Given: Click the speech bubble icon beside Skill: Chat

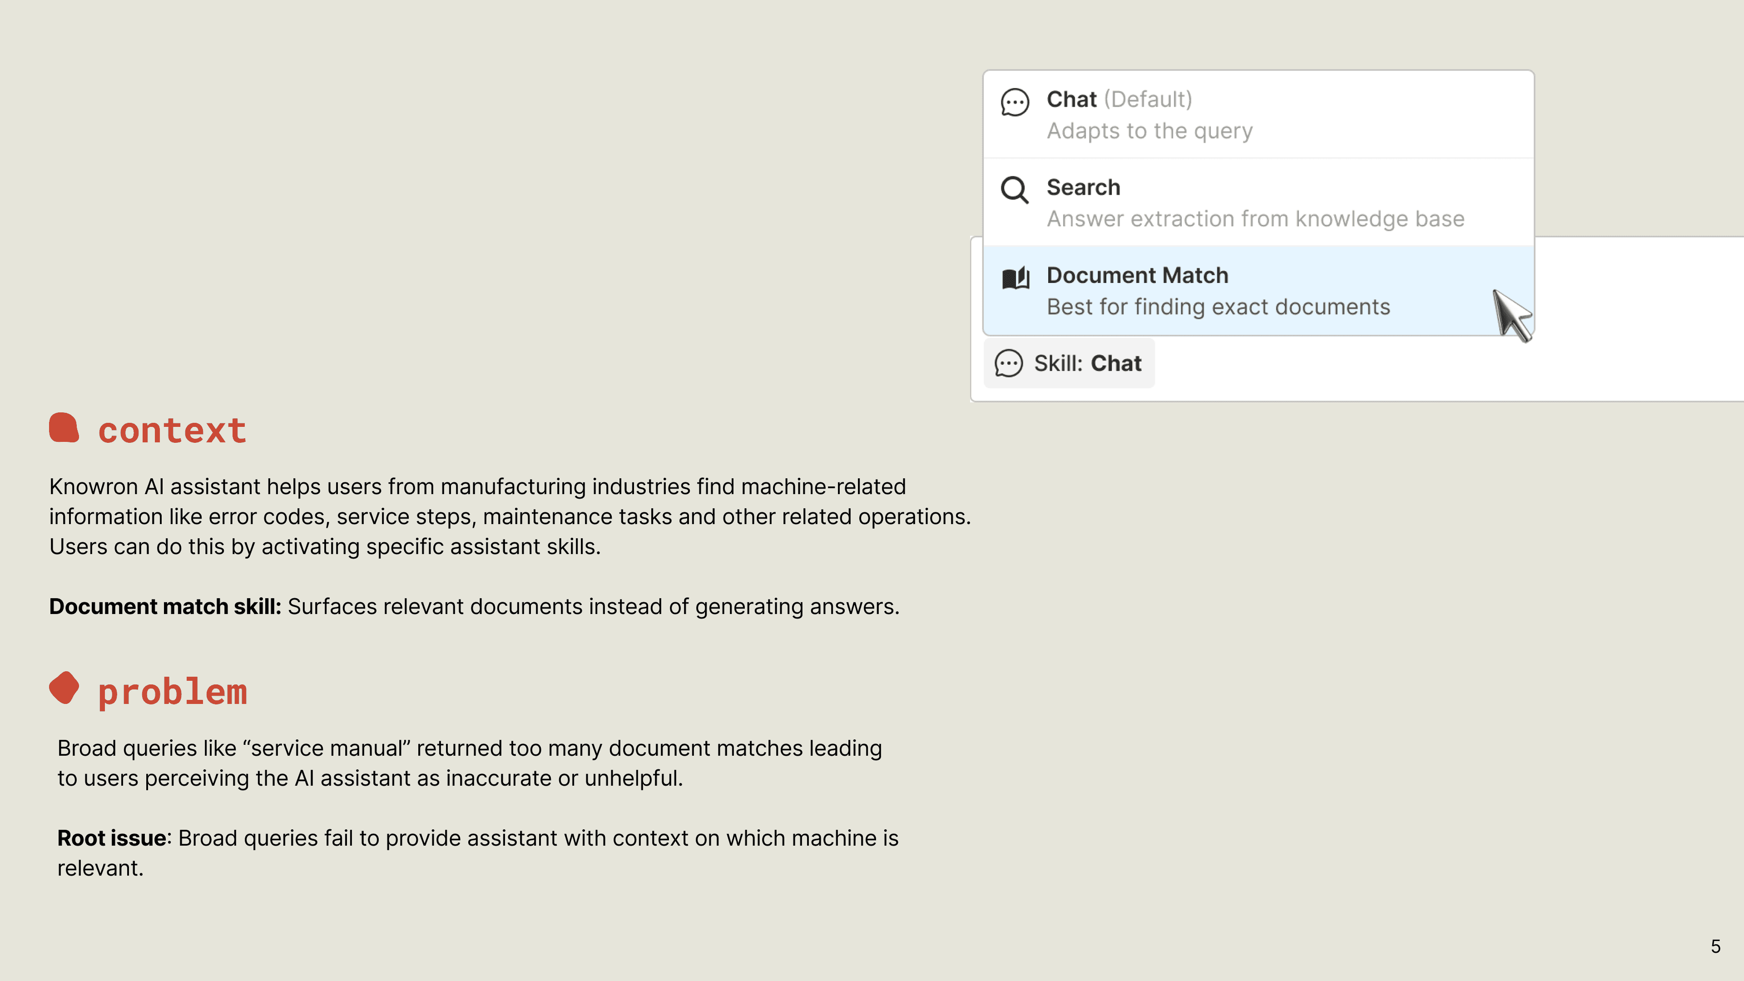Looking at the screenshot, I should (1008, 363).
